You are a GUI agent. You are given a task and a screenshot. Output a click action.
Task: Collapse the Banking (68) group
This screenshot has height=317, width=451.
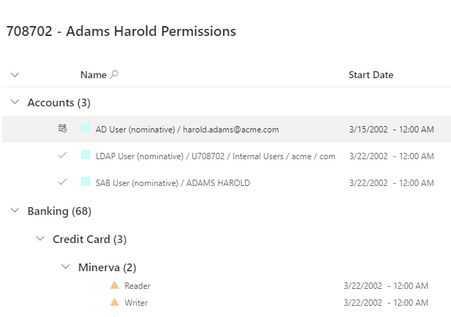[x=16, y=211]
